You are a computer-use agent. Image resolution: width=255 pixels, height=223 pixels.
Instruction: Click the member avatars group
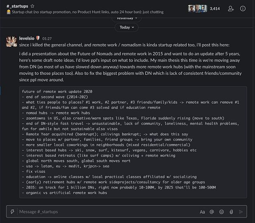[198, 8]
